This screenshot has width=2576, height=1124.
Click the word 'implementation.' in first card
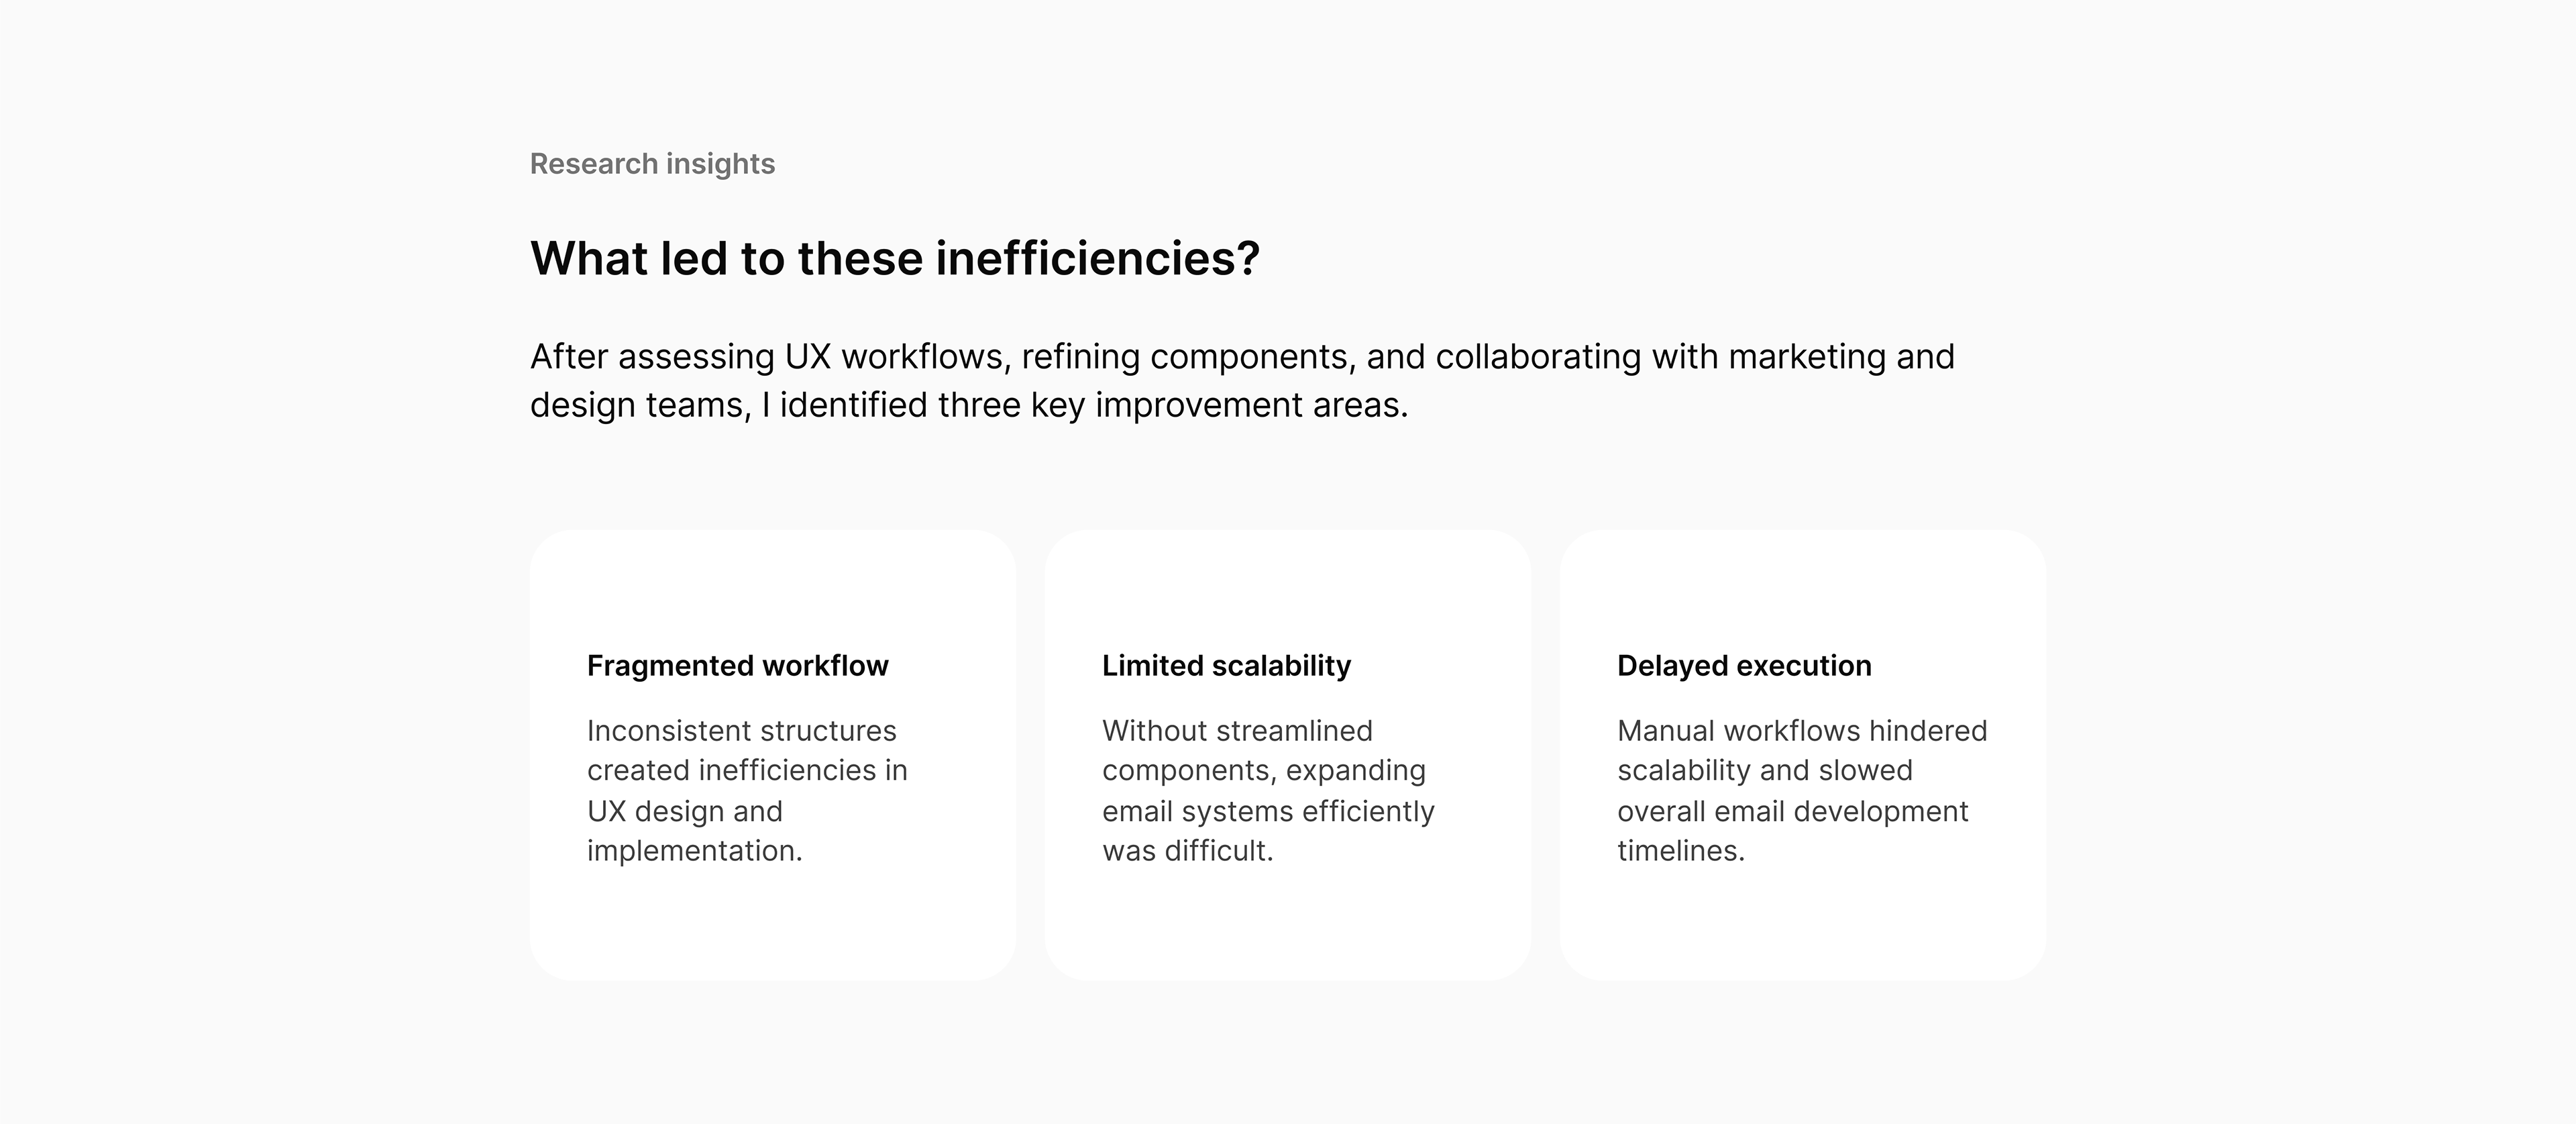coord(694,851)
